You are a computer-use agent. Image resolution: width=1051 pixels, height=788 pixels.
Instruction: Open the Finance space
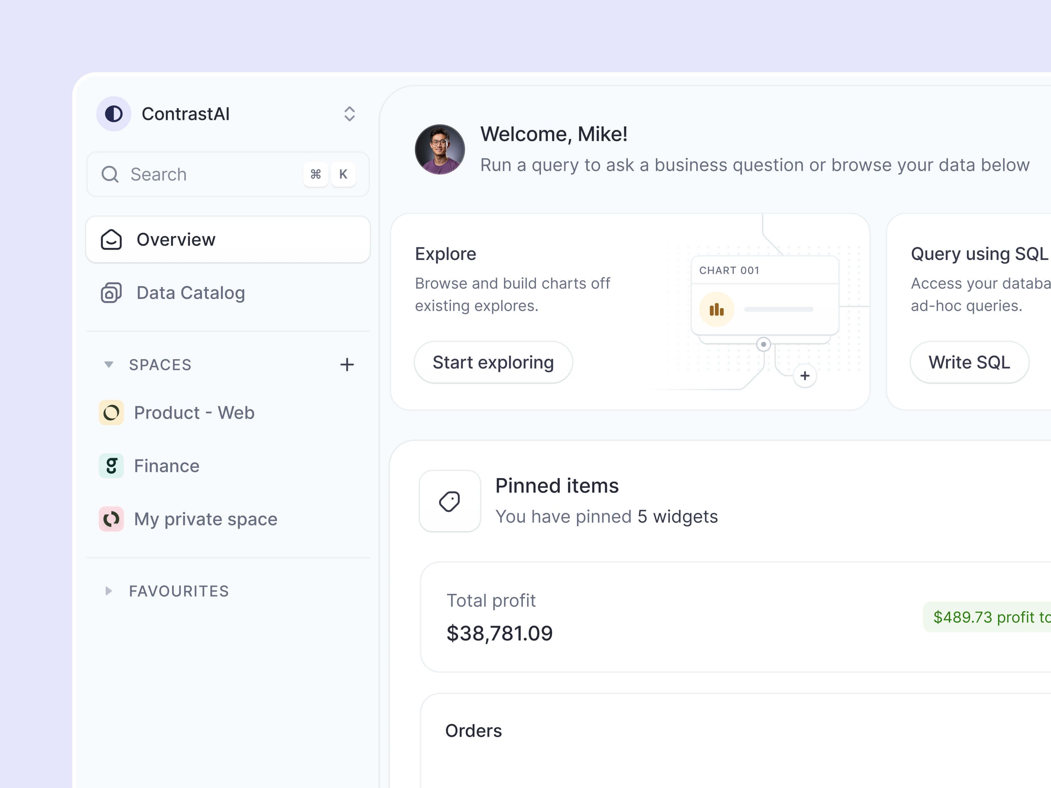coord(228,466)
